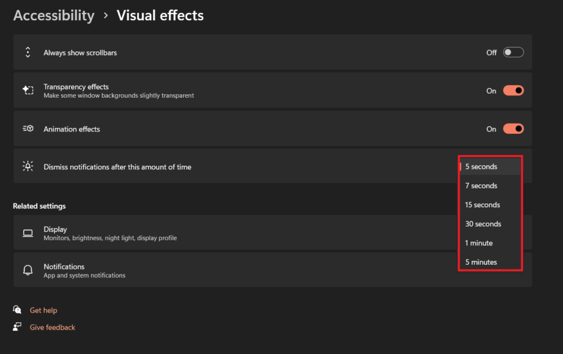This screenshot has height=354, width=563.
Task: Click the Transparency effects sparkle icon
Action: click(x=28, y=90)
